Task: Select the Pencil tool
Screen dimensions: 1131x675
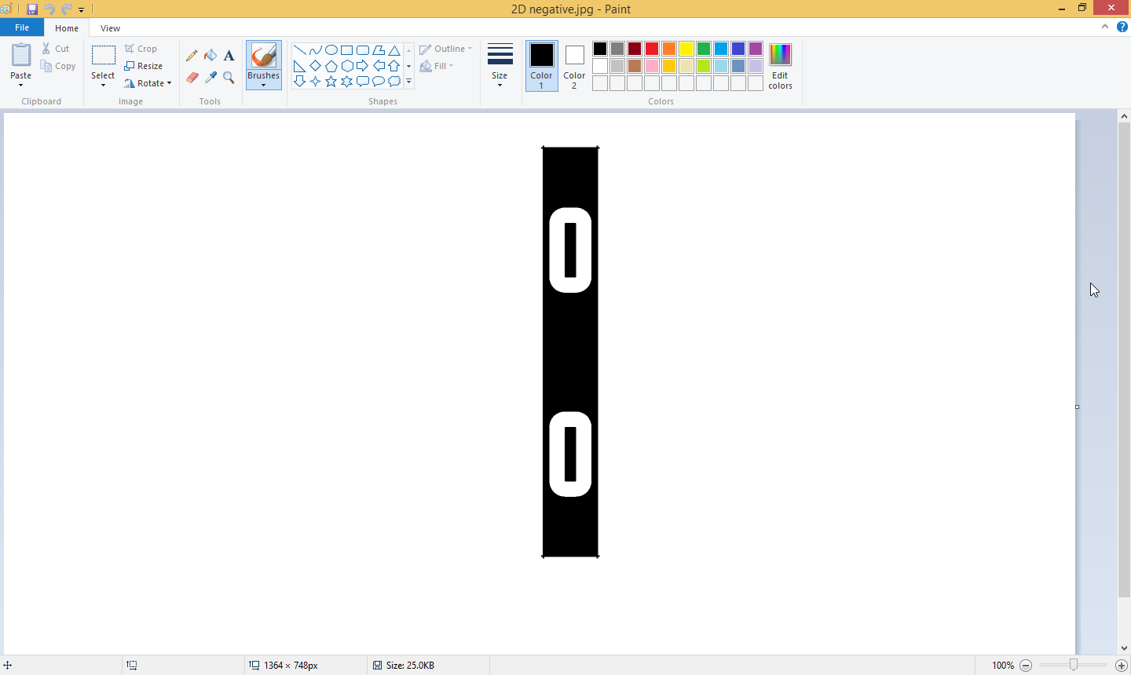Action: tap(192, 56)
